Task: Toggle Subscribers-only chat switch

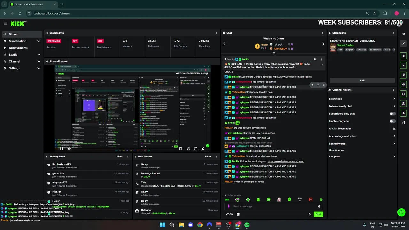Action: pyautogui.click(x=392, y=114)
